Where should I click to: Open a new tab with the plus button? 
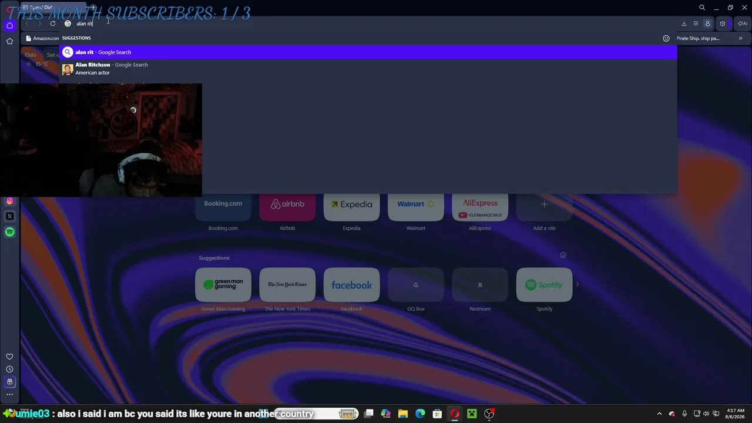(x=93, y=8)
